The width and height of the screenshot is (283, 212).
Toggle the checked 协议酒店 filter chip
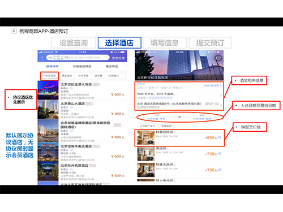[49, 76]
